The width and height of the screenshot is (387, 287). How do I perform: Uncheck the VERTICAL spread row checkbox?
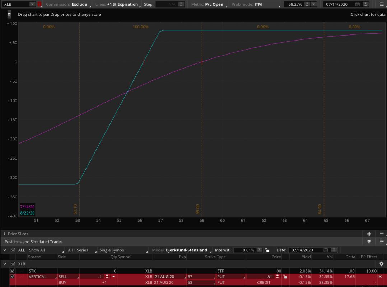pos(13,277)
